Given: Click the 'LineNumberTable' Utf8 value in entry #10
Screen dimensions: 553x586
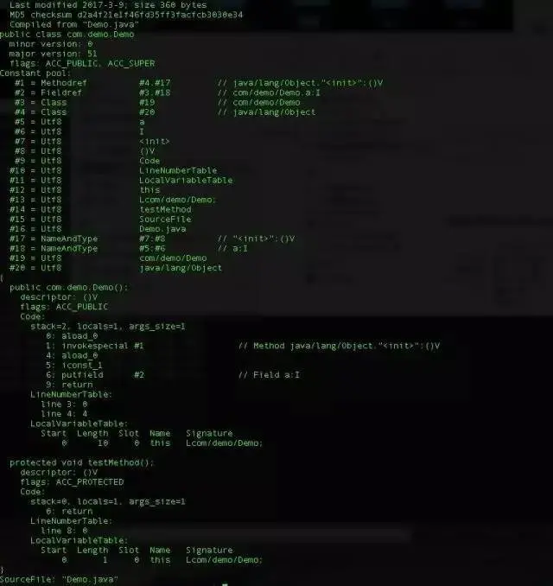Looking at the screenshot, I should 178,170.
